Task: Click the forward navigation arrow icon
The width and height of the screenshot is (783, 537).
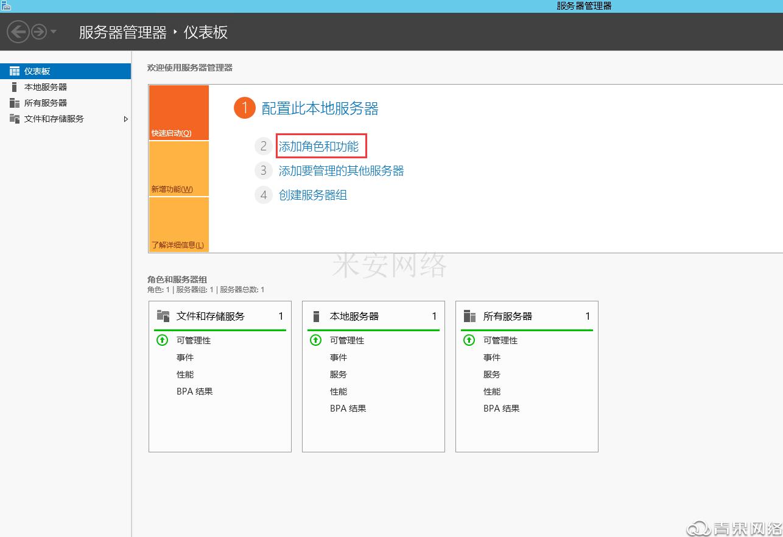Action: 39,32
